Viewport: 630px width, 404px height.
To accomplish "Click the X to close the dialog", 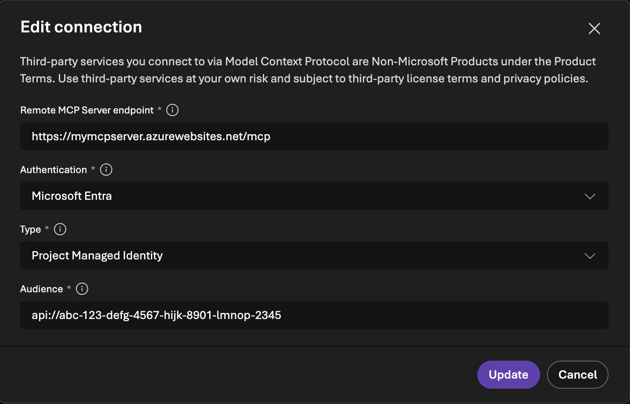I will (x=594, y=28).
